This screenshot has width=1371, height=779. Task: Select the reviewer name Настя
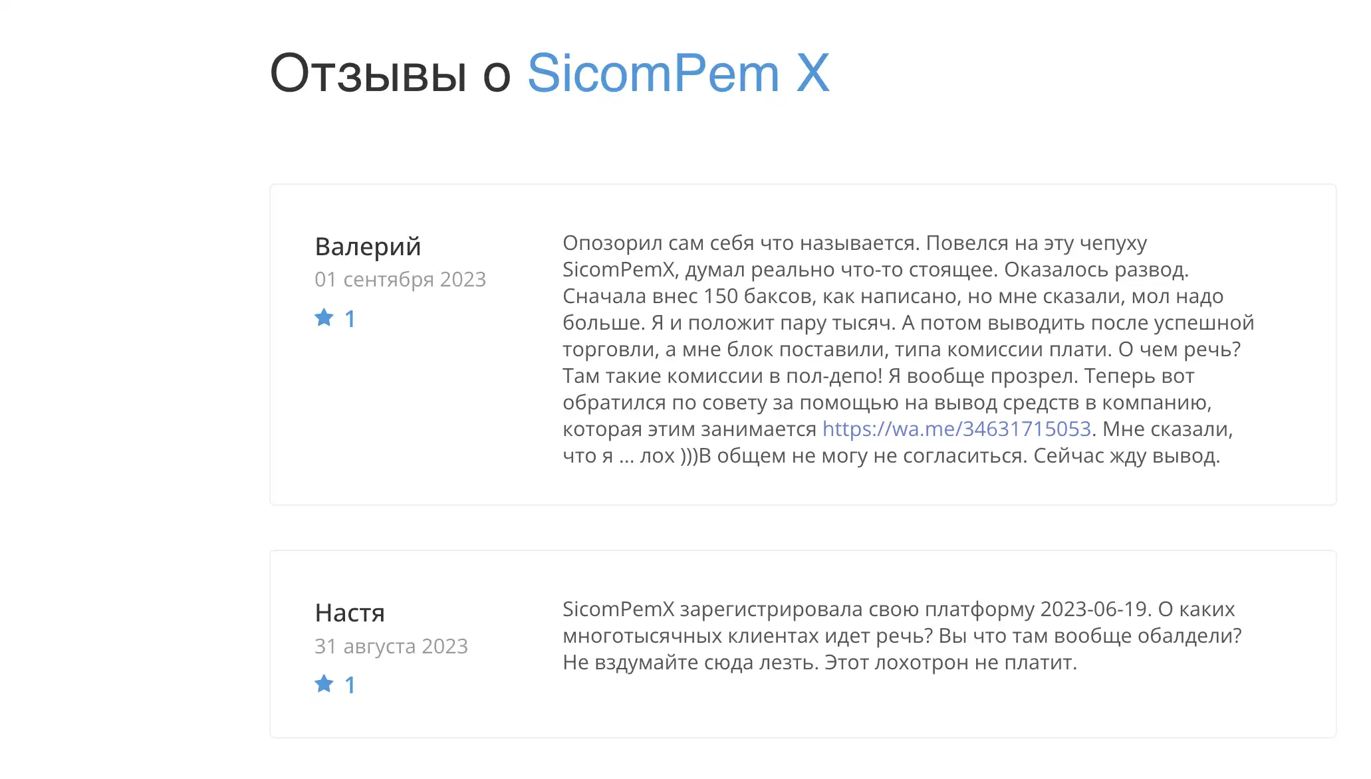(350, 613)
